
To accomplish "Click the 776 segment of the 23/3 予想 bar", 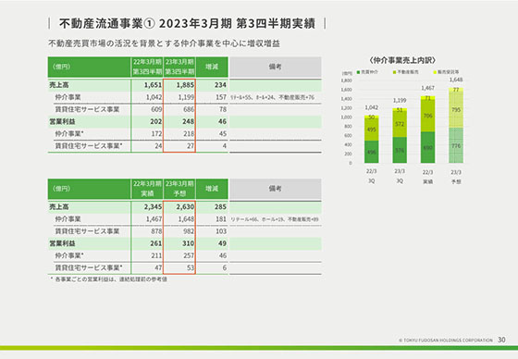I will tap(456, 145).
